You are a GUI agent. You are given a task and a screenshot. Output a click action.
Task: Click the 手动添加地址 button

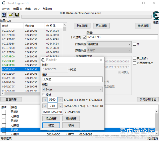148,99
